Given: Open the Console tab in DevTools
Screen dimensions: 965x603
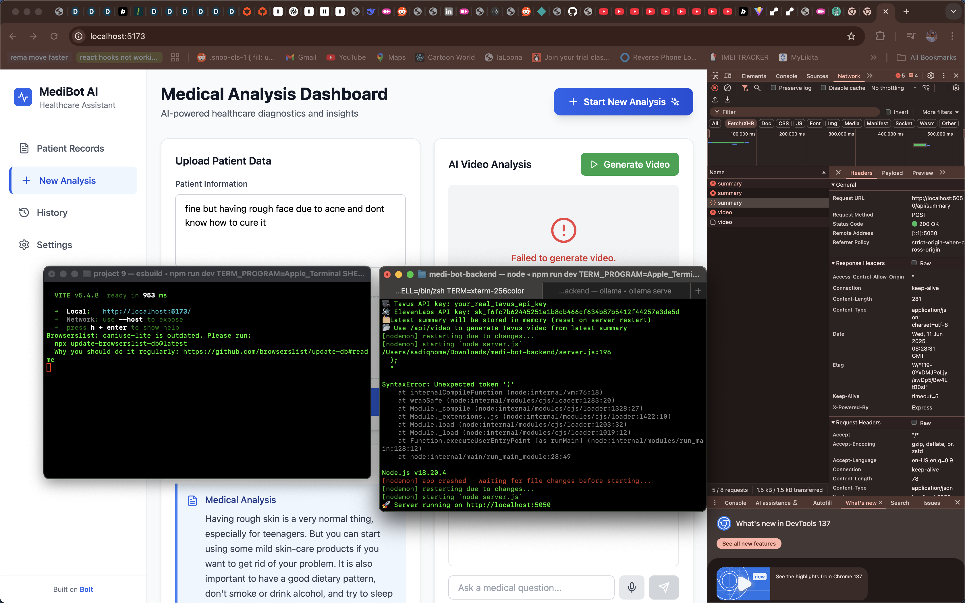Looking at the screenshot, I should (786, 76).
